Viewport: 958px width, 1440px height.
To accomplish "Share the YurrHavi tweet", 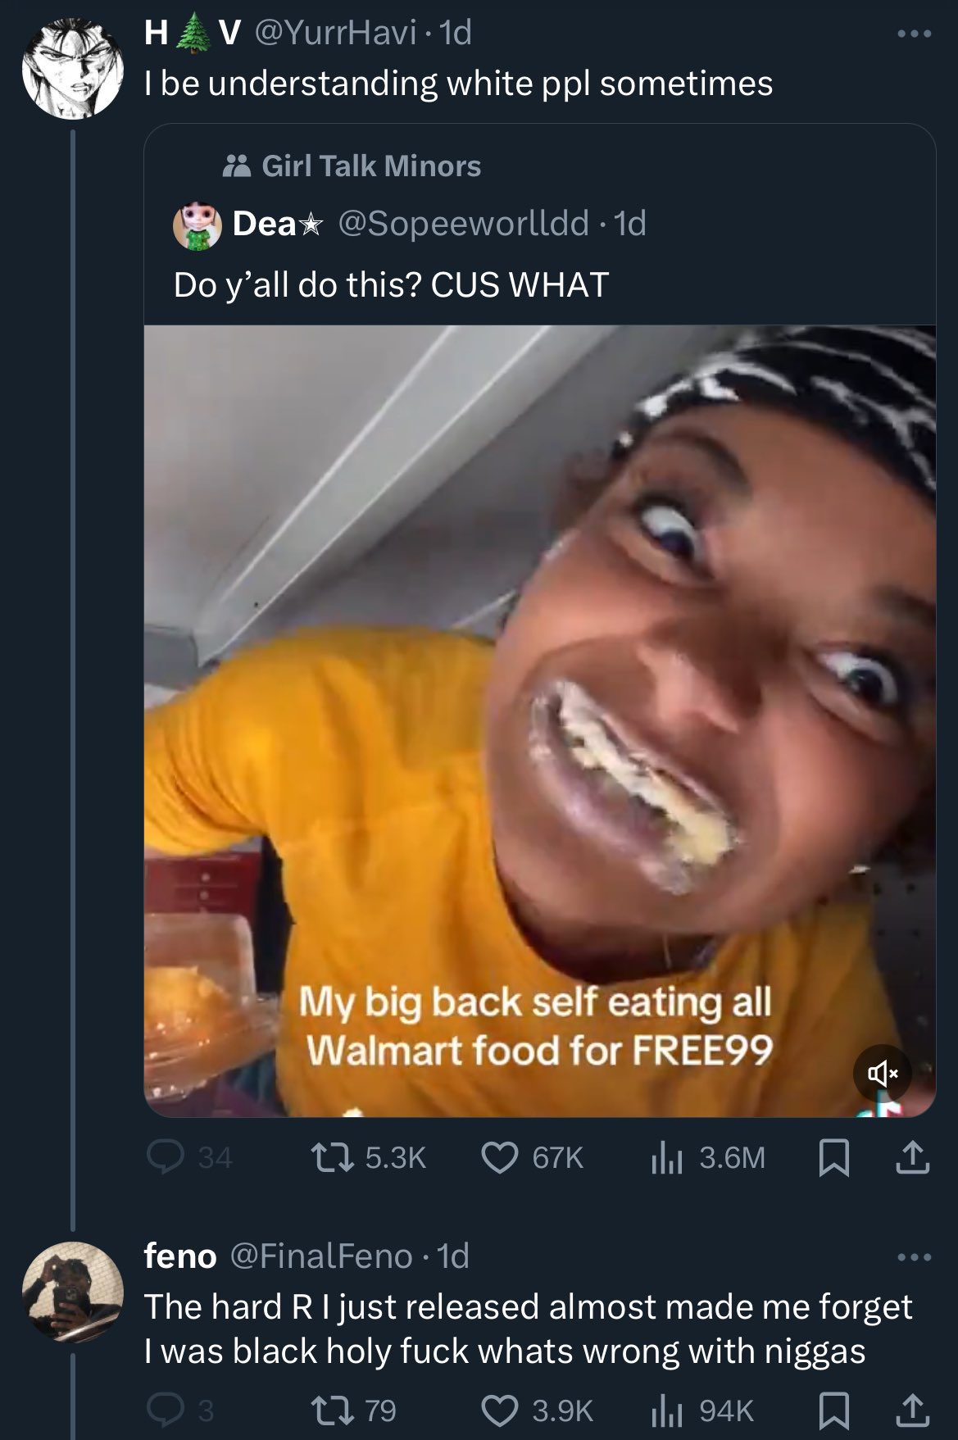I will point(912,1157).
